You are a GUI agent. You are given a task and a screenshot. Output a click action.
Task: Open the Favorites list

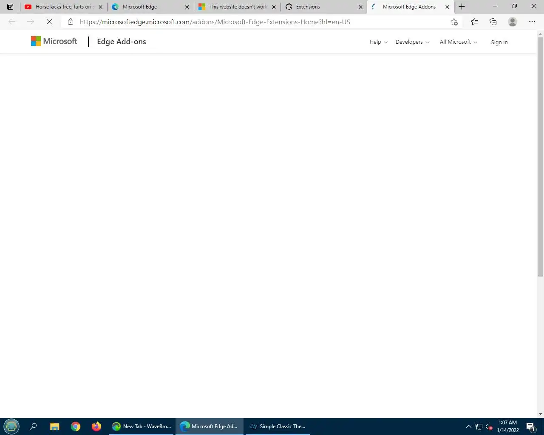474,22
